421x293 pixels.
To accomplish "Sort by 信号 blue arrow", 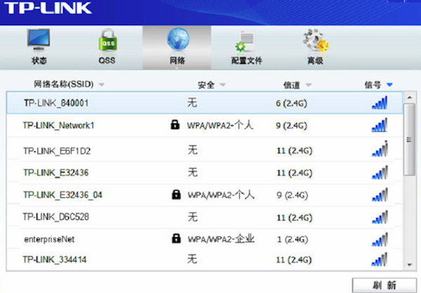I will pyautogui.click(x=389, y=85).
